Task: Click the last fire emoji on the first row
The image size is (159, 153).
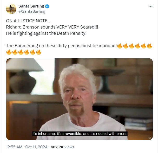Action: [149, 46]
